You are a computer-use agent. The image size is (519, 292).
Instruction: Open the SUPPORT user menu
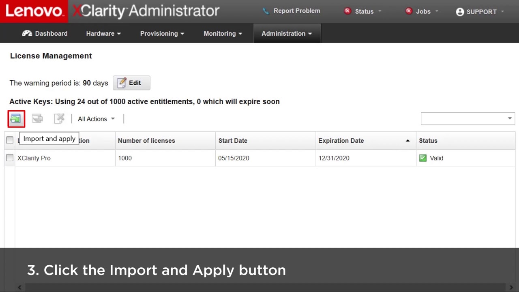(480, 12)
